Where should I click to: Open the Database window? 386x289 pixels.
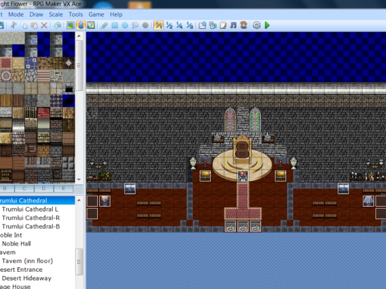pyautogui.click(x=202, y=25)
